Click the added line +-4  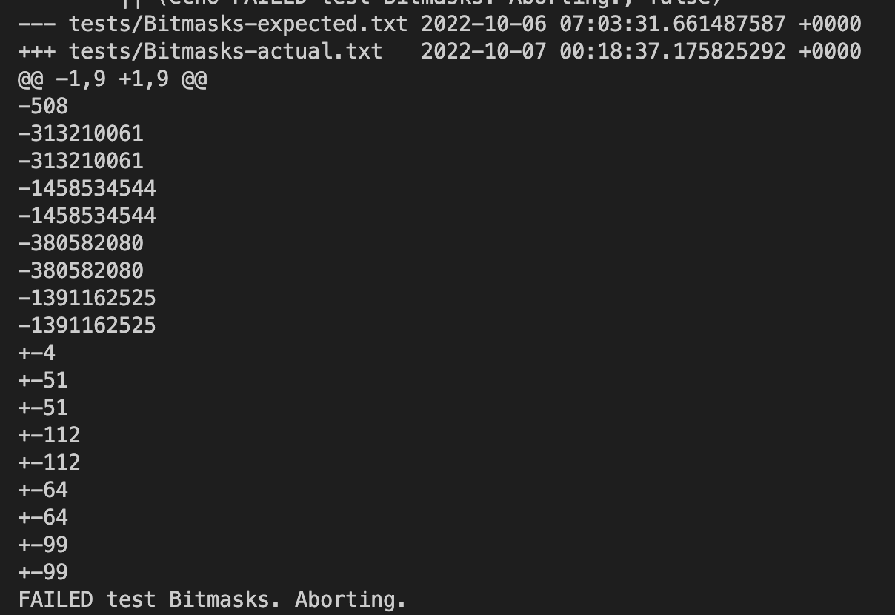click(x=37, y=353)
